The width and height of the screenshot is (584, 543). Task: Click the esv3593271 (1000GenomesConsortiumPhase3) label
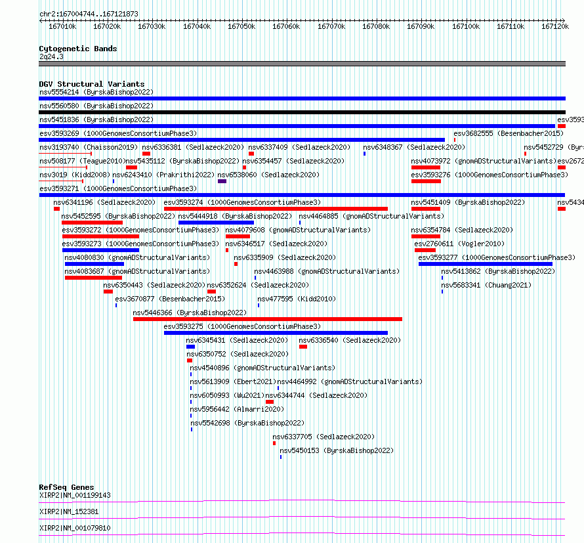[x=118, y=188]
